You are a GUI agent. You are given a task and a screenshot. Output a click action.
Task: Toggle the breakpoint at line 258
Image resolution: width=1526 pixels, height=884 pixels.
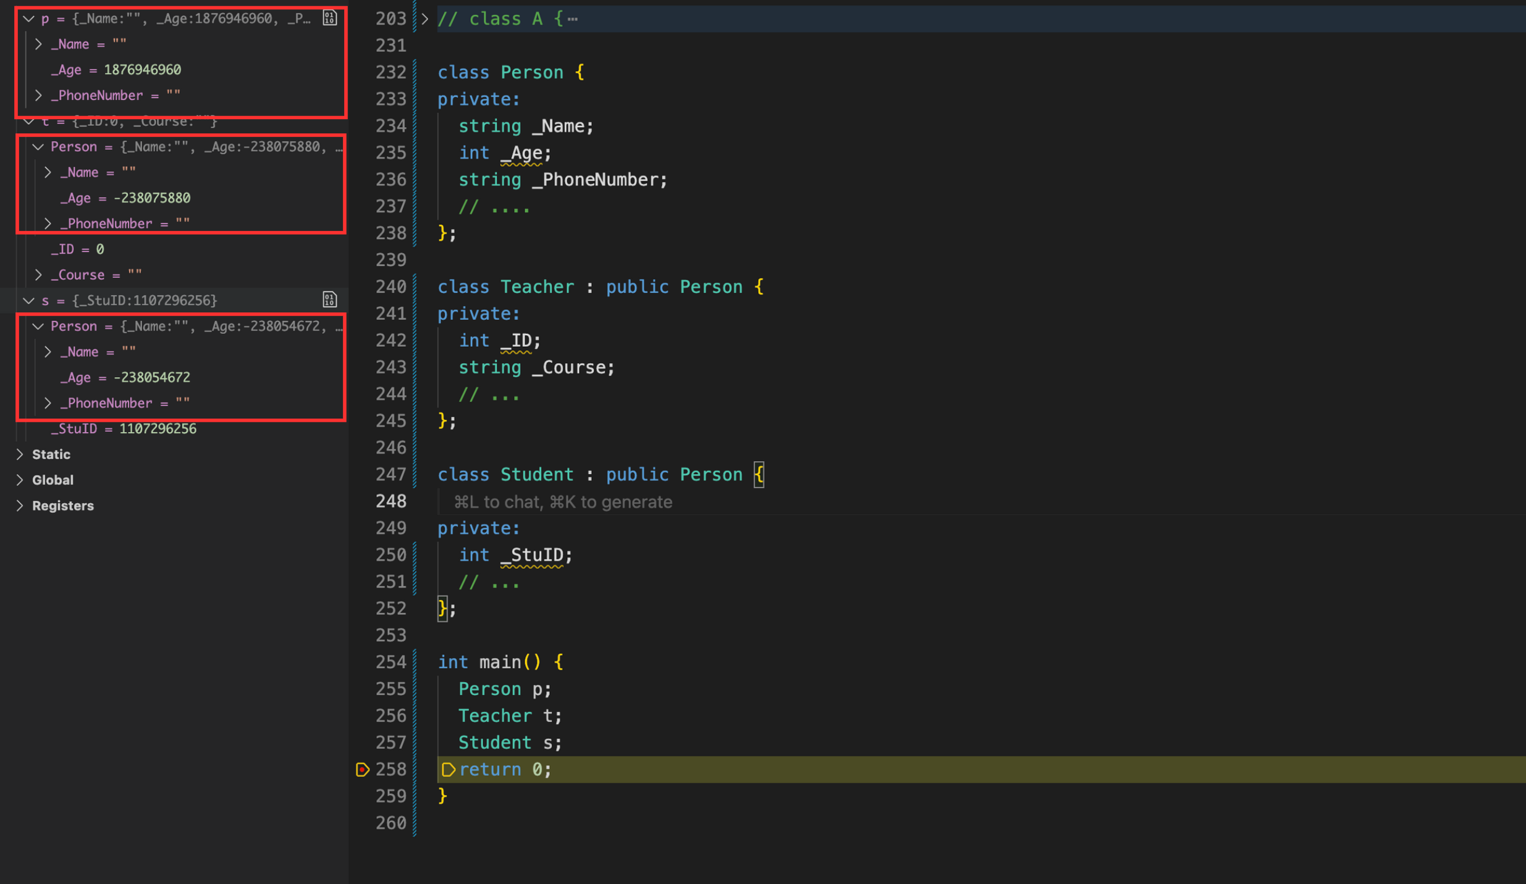(x=363, y=769)
